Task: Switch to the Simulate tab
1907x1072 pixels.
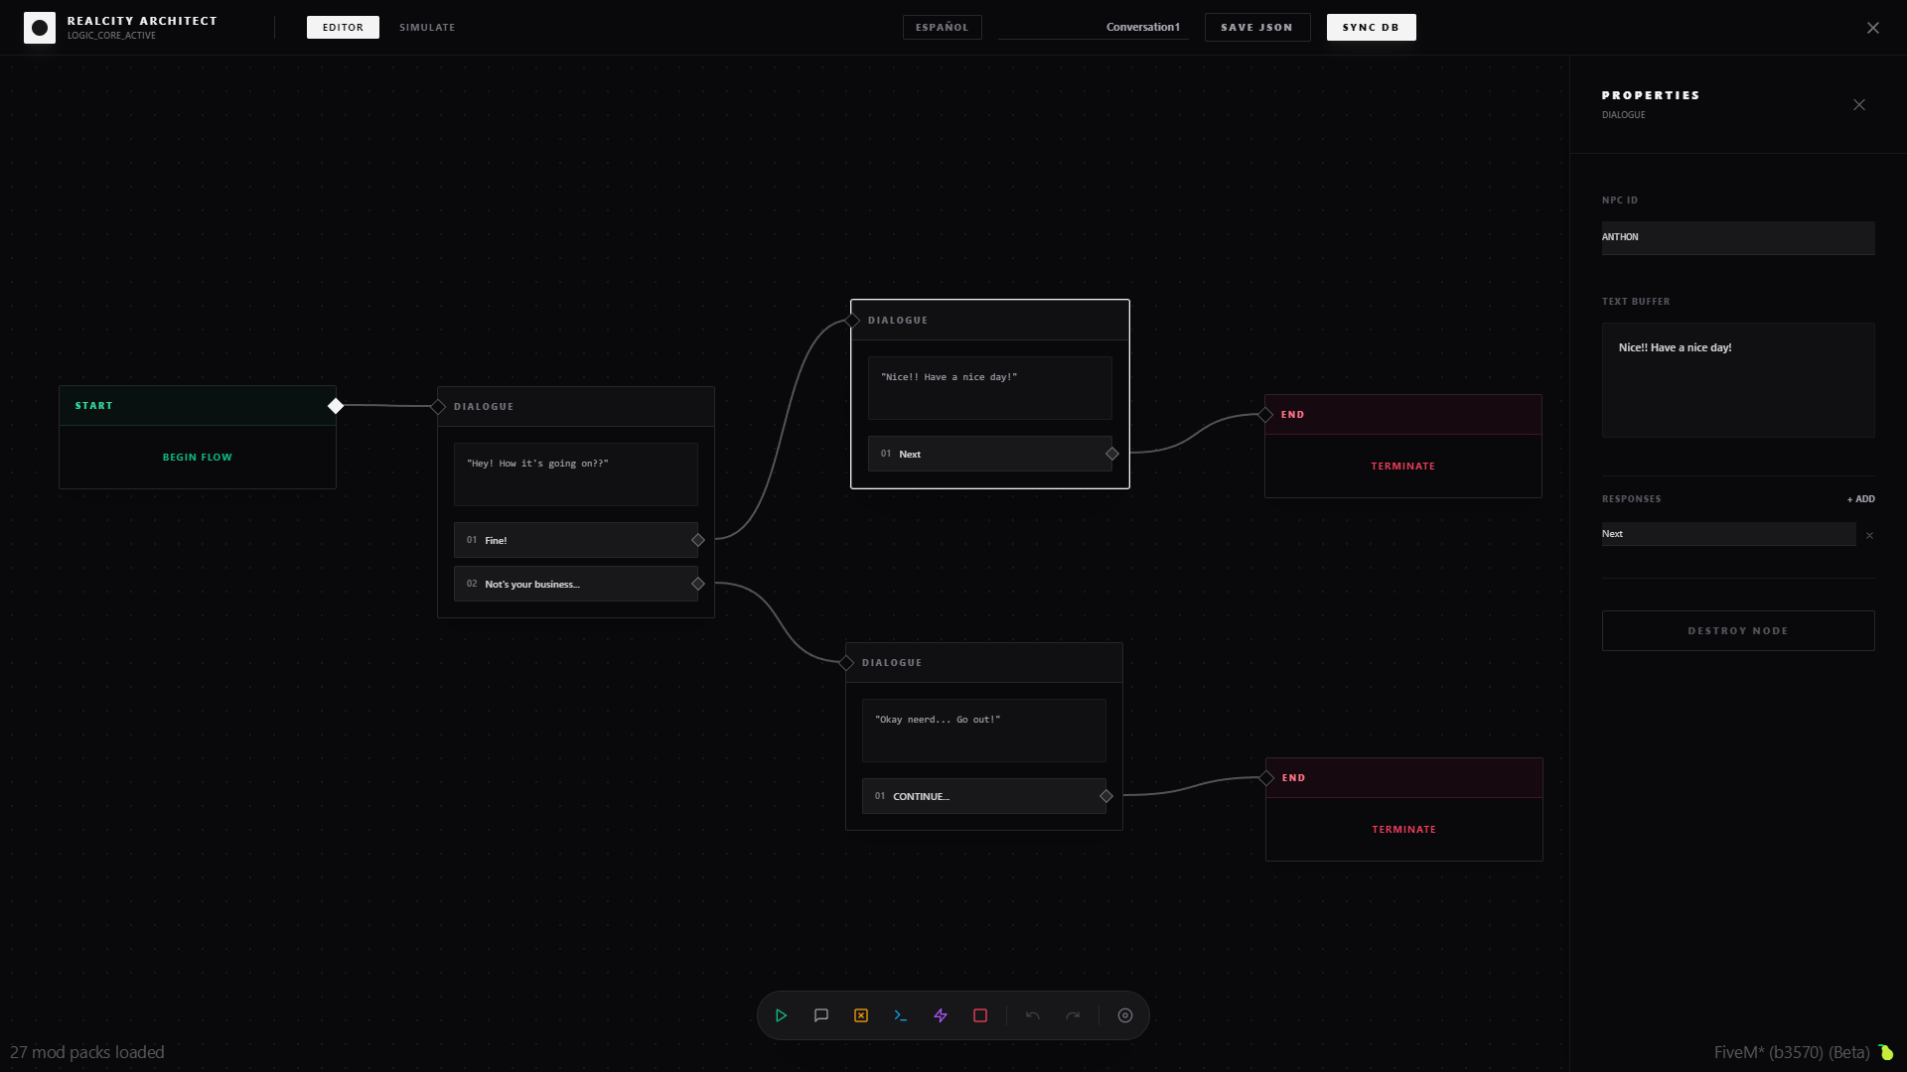Action: click(427, 27)
